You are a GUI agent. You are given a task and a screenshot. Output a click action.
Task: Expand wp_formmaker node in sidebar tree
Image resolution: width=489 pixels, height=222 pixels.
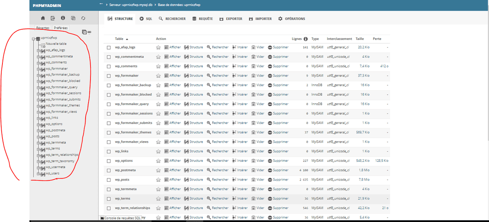point(38,69)
